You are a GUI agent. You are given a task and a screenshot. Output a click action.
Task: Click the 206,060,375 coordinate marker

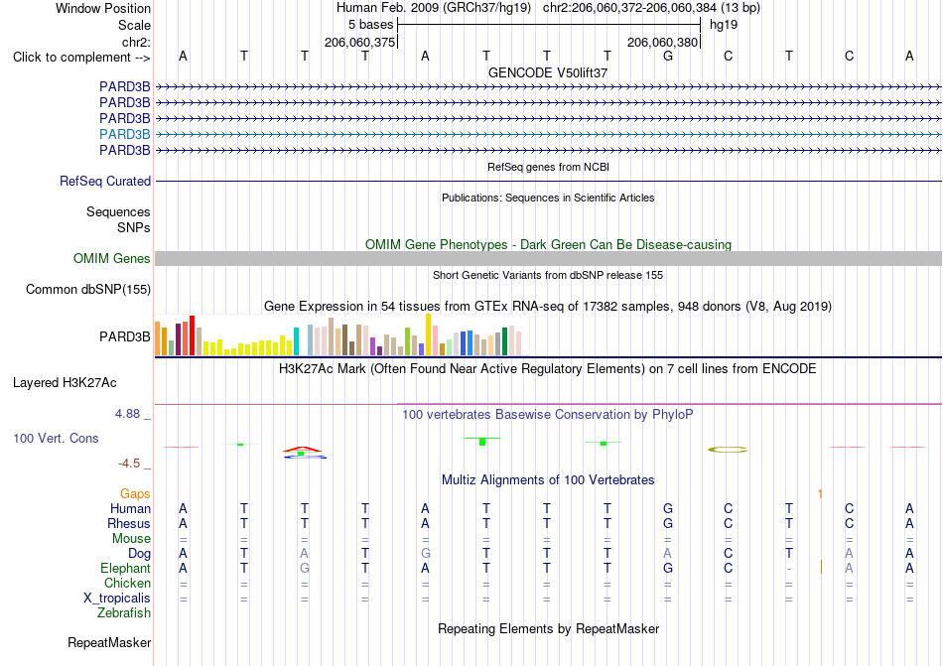click(359, 42)
